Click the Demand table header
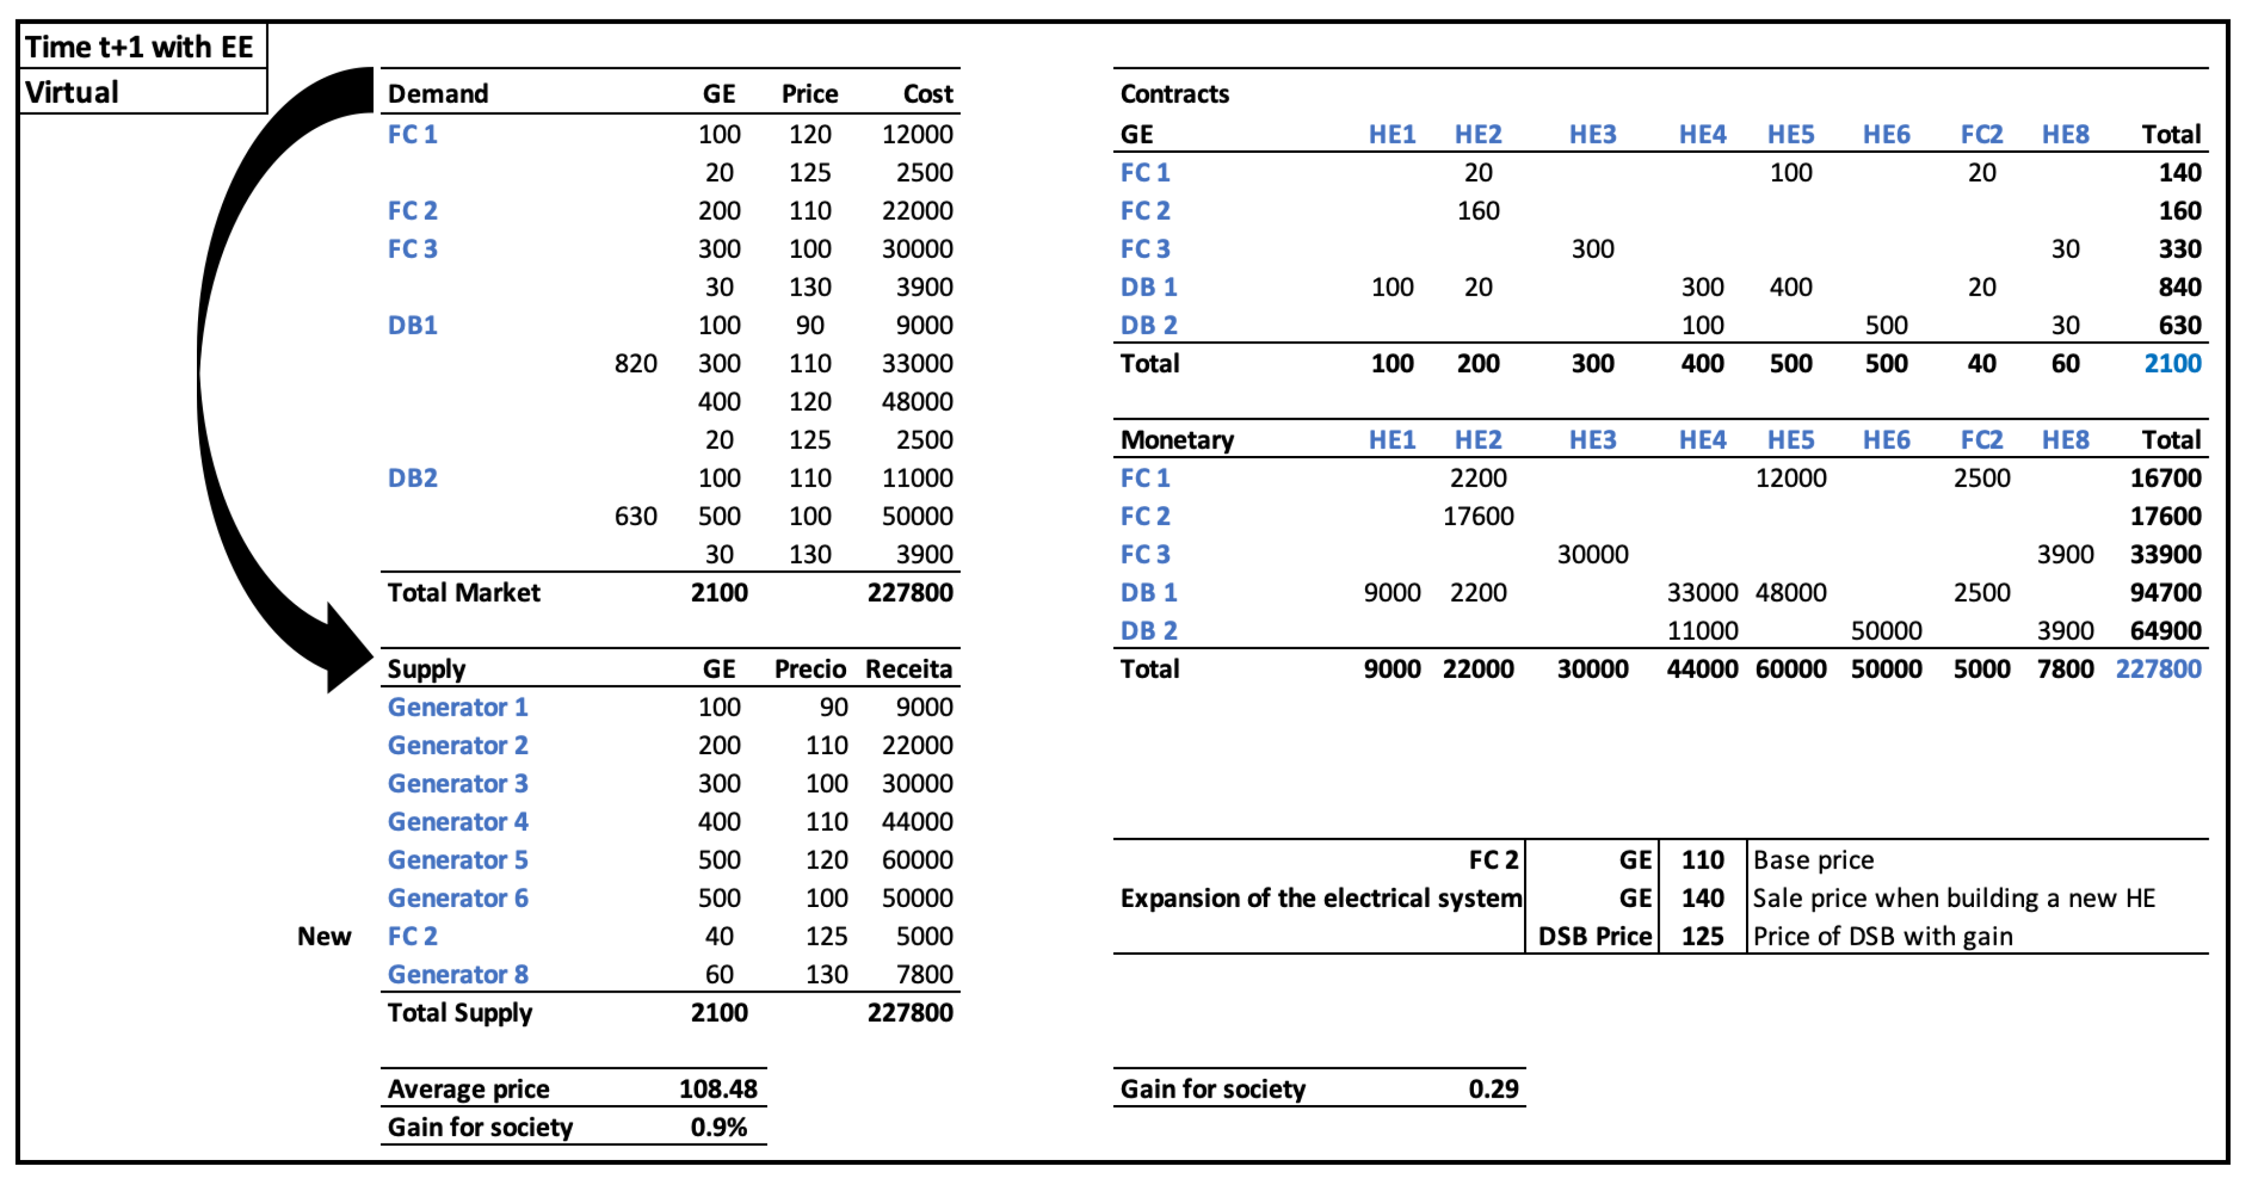The image size is (2246, 1179). tap(438, 94)
